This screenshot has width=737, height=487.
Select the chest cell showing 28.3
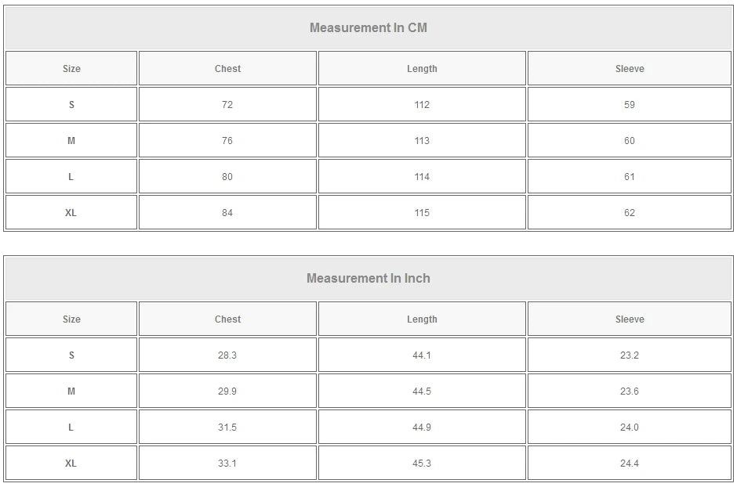(x=227, y=355)
